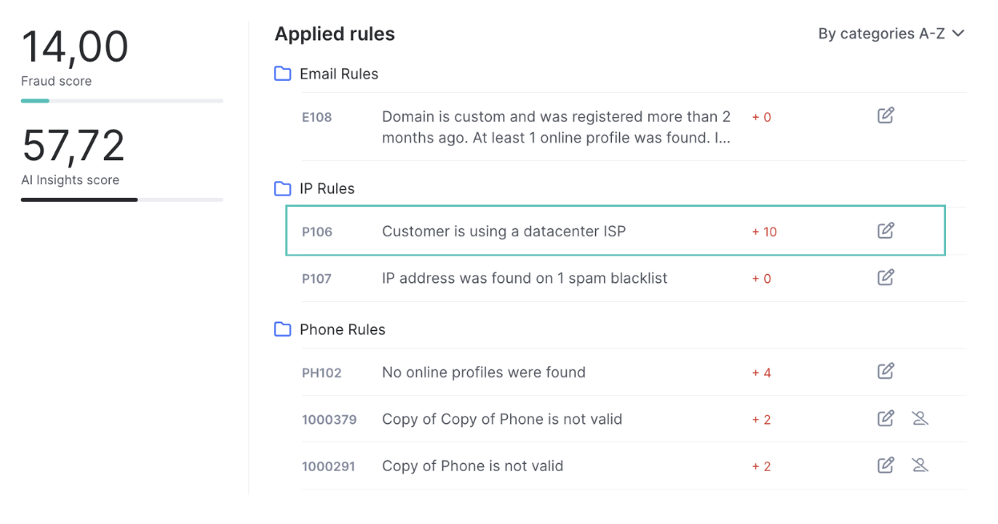Click the folder icon beside Phone Rules
This screenshot has height=524, width=998.
click(282, 329)
